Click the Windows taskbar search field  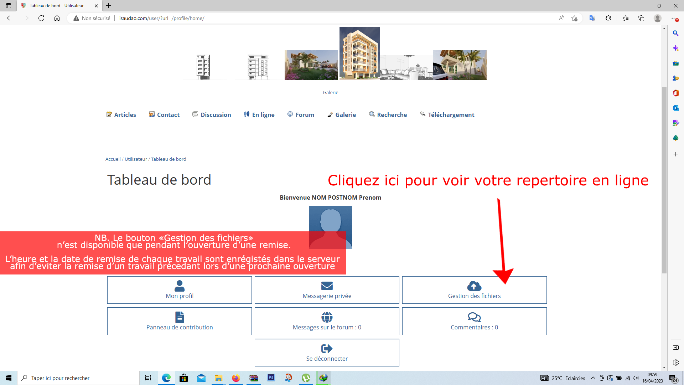(78, 378)
